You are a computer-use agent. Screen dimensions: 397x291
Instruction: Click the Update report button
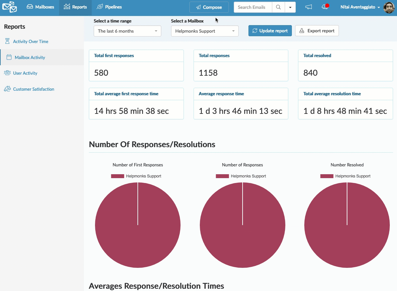[270, 31]
